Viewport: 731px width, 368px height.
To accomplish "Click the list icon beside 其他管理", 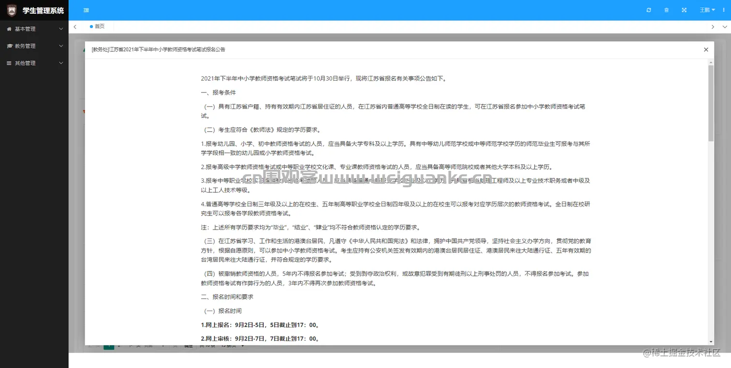I will click(x=9, y=63).
